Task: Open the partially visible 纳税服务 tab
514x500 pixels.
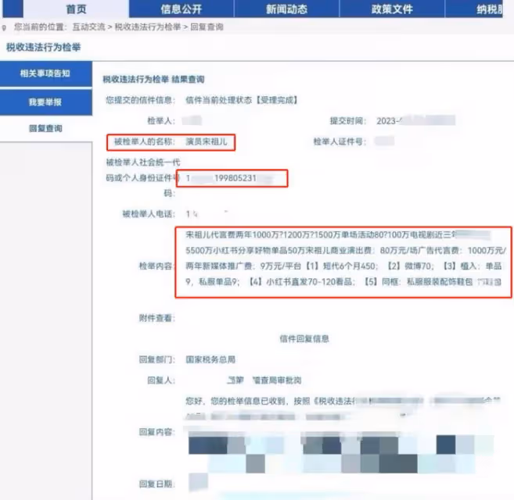Action: [474, 9]
